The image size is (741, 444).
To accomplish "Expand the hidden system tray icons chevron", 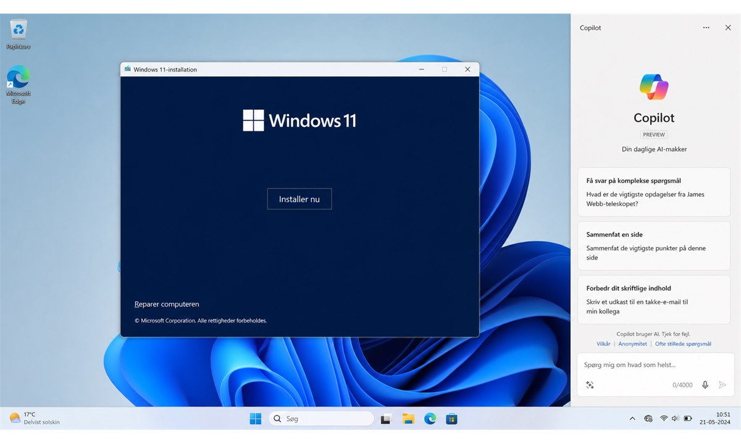I will click(x=632, y=419).
